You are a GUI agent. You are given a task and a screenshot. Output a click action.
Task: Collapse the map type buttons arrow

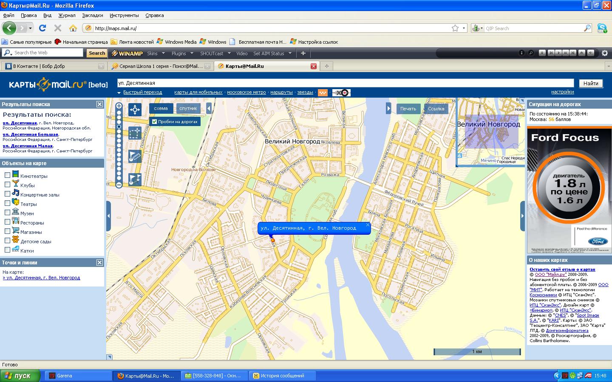[x=209, y=108]
